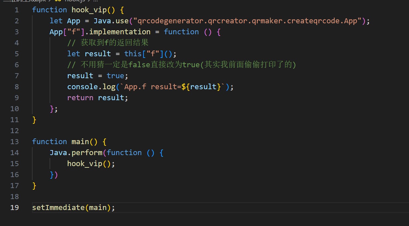
Task: Select line number 12 in the gutter
Action: pos(15,131)
